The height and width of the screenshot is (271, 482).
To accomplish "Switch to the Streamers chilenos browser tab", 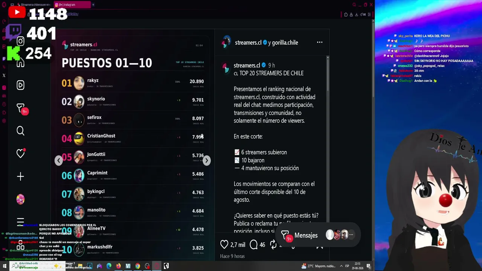I will [35, 5].
